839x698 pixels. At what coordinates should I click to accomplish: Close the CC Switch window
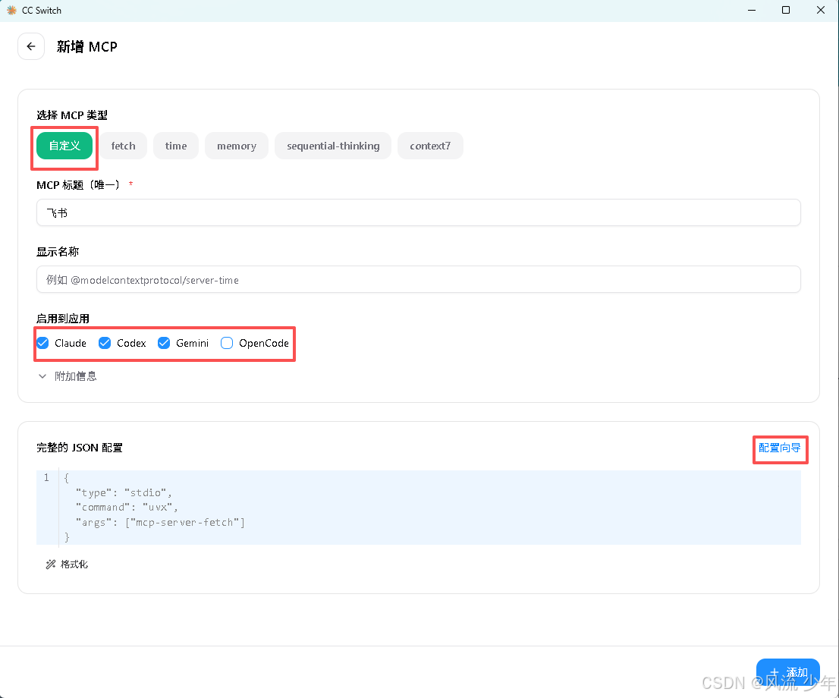821,10
